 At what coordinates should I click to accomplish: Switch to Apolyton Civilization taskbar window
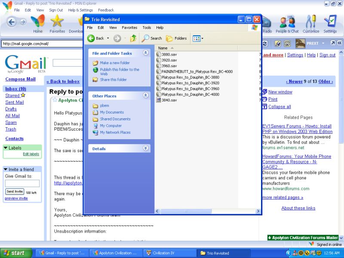tap(116, 253)
